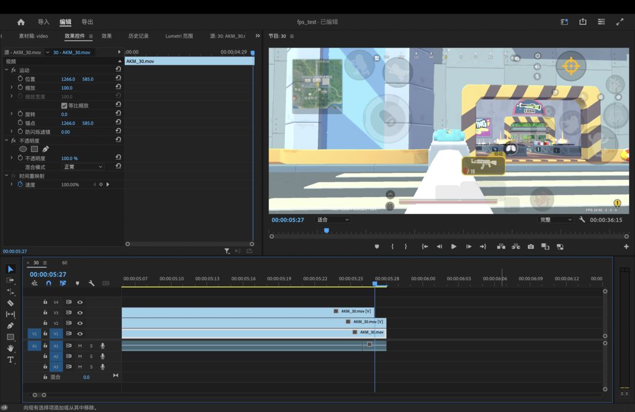The height and width of the screenshot is (412, 635).
Task: Open the History (历史记录) panel tab
Action: coord(138,36)
